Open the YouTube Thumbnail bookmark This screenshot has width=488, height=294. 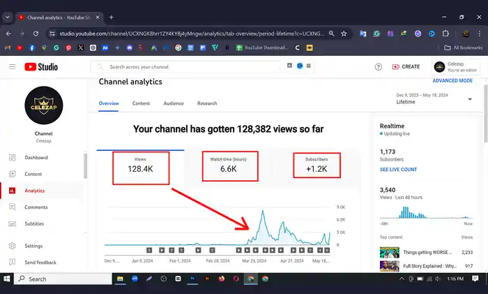pyautogui.click(x=262, y=47)
